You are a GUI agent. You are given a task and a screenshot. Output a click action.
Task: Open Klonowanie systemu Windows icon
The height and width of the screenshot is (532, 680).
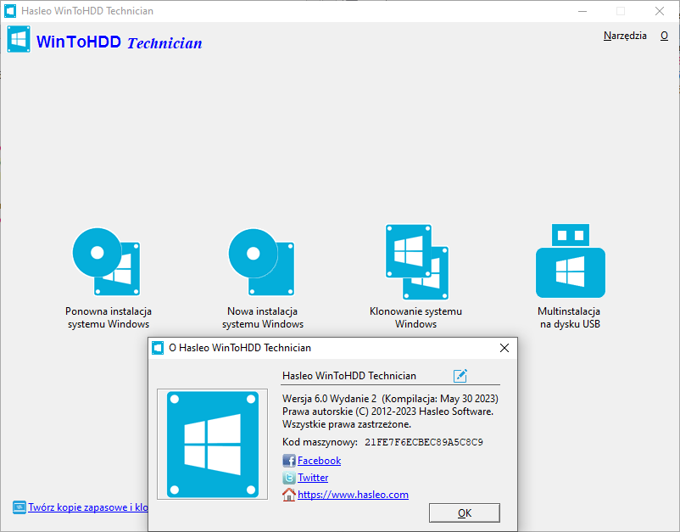417,261
